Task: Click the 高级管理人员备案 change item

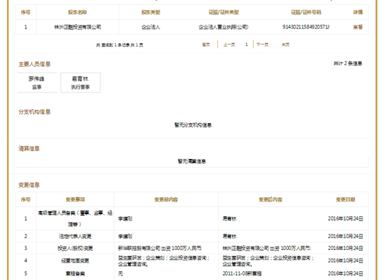Action: point(75,218)
